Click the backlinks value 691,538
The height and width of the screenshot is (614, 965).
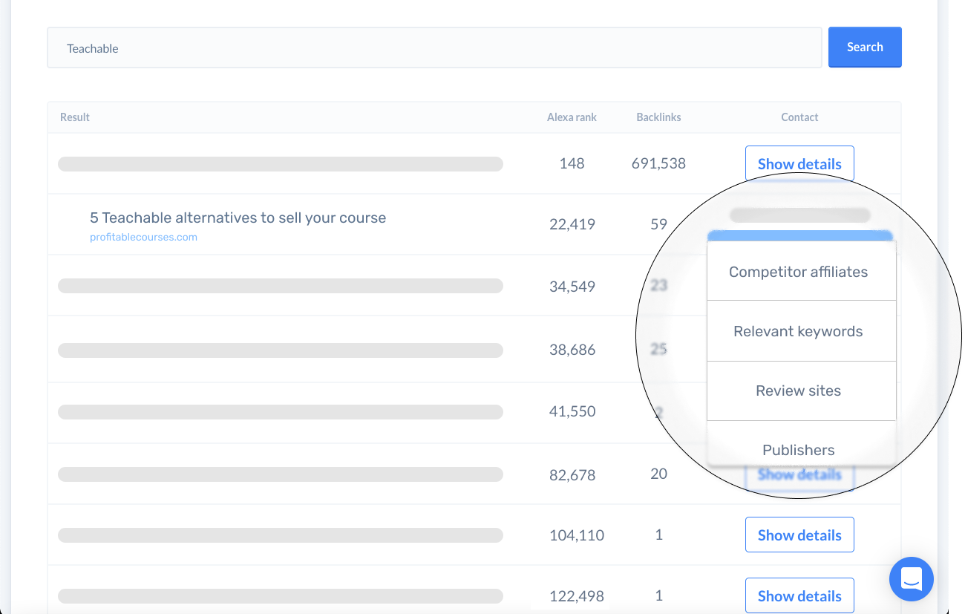click(658, 163)
